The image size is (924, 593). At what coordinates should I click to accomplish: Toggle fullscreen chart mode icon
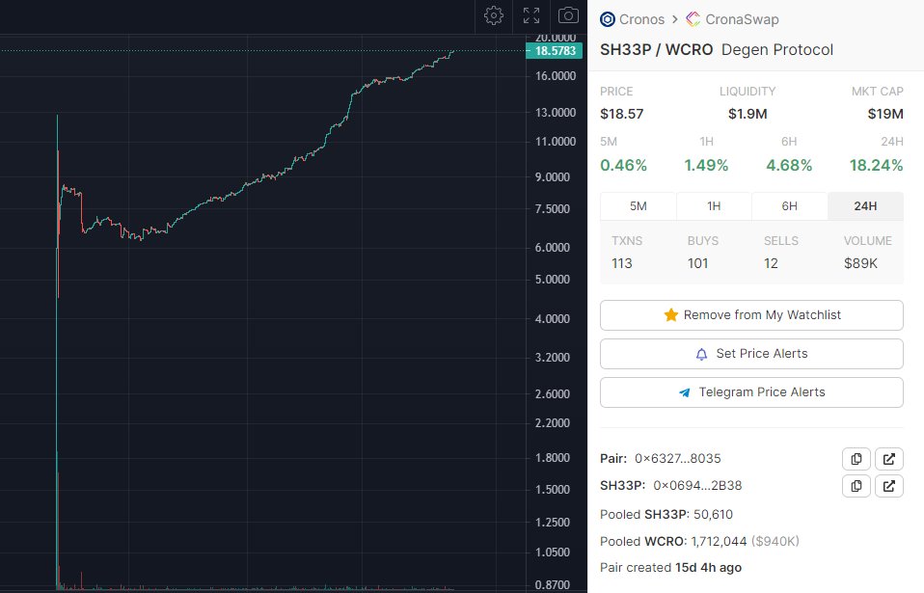(531, 15)
